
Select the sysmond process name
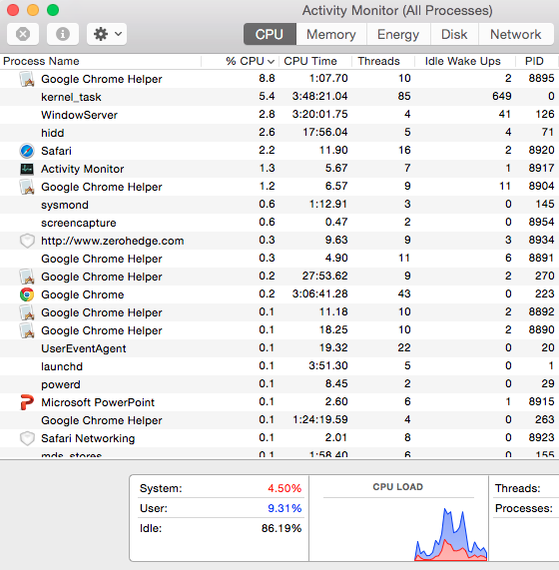65,205
